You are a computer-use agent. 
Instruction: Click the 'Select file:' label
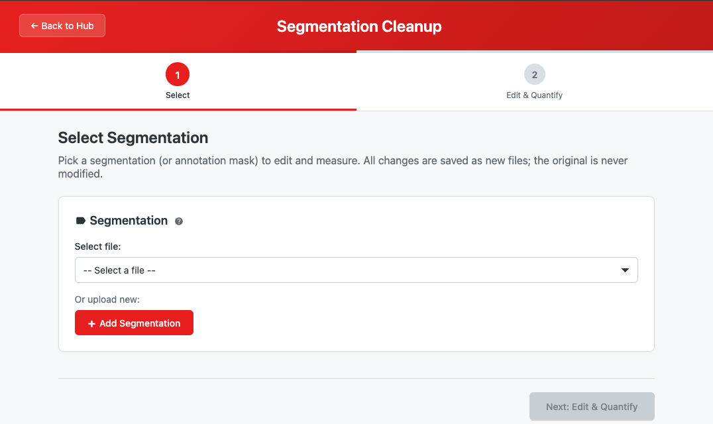98,246
